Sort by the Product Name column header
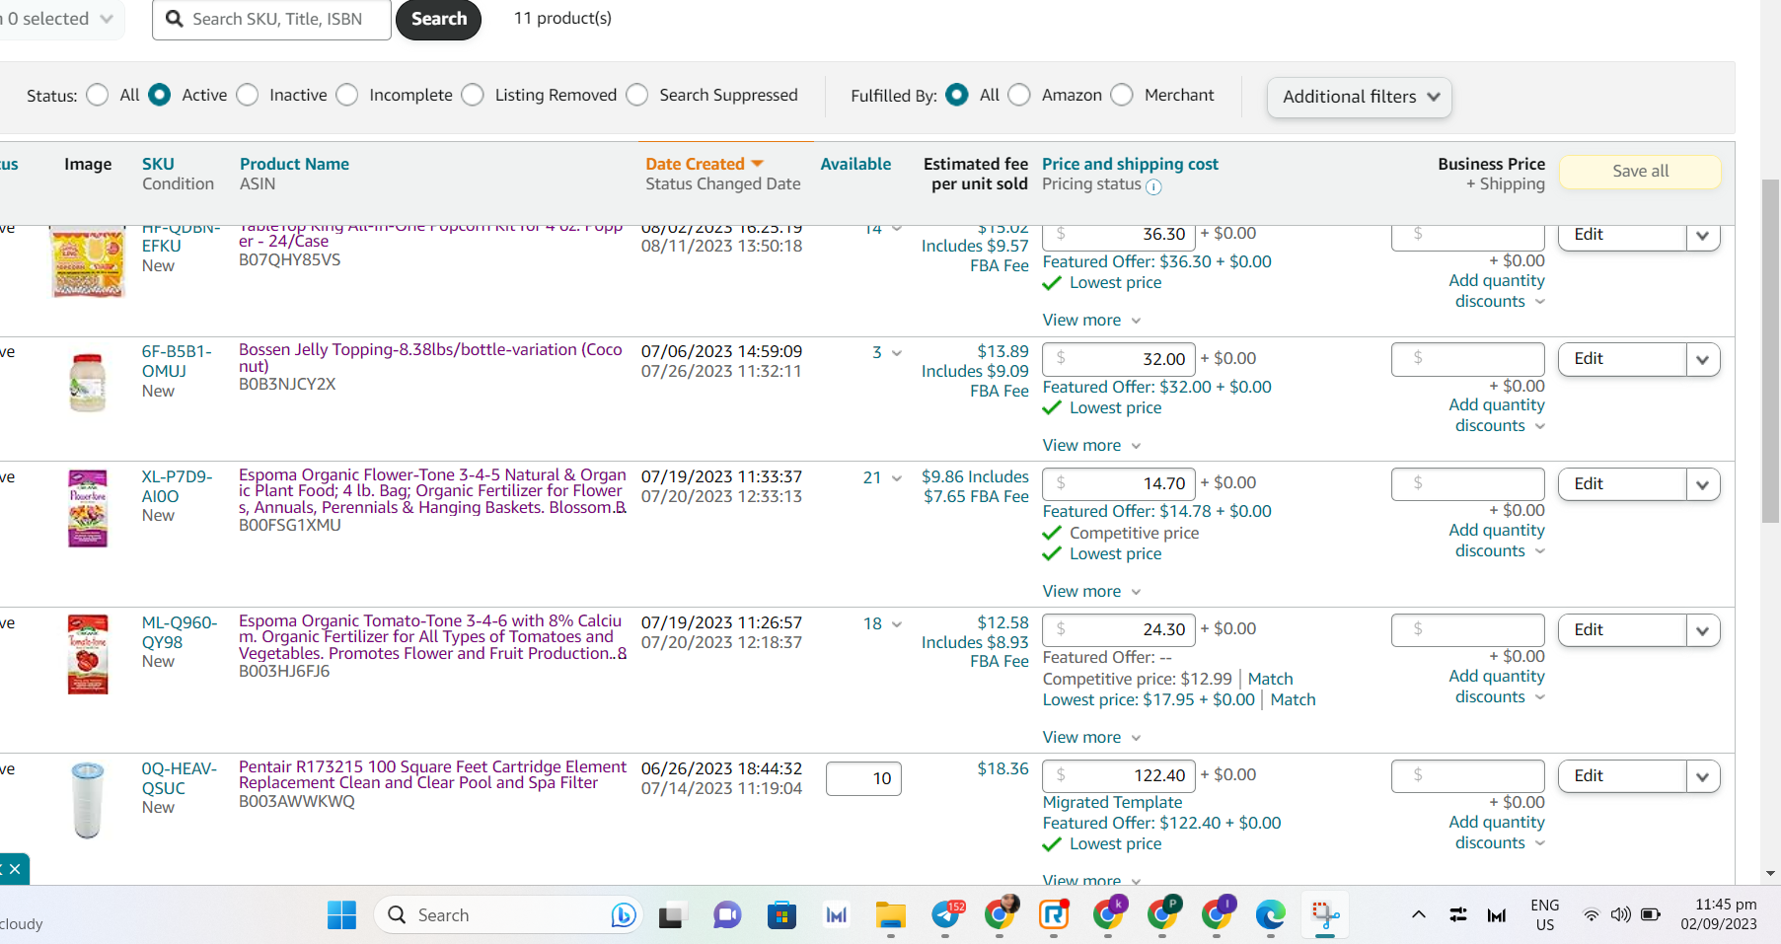Viewport: 1781px width, 944px height. (x=294, y=164)
